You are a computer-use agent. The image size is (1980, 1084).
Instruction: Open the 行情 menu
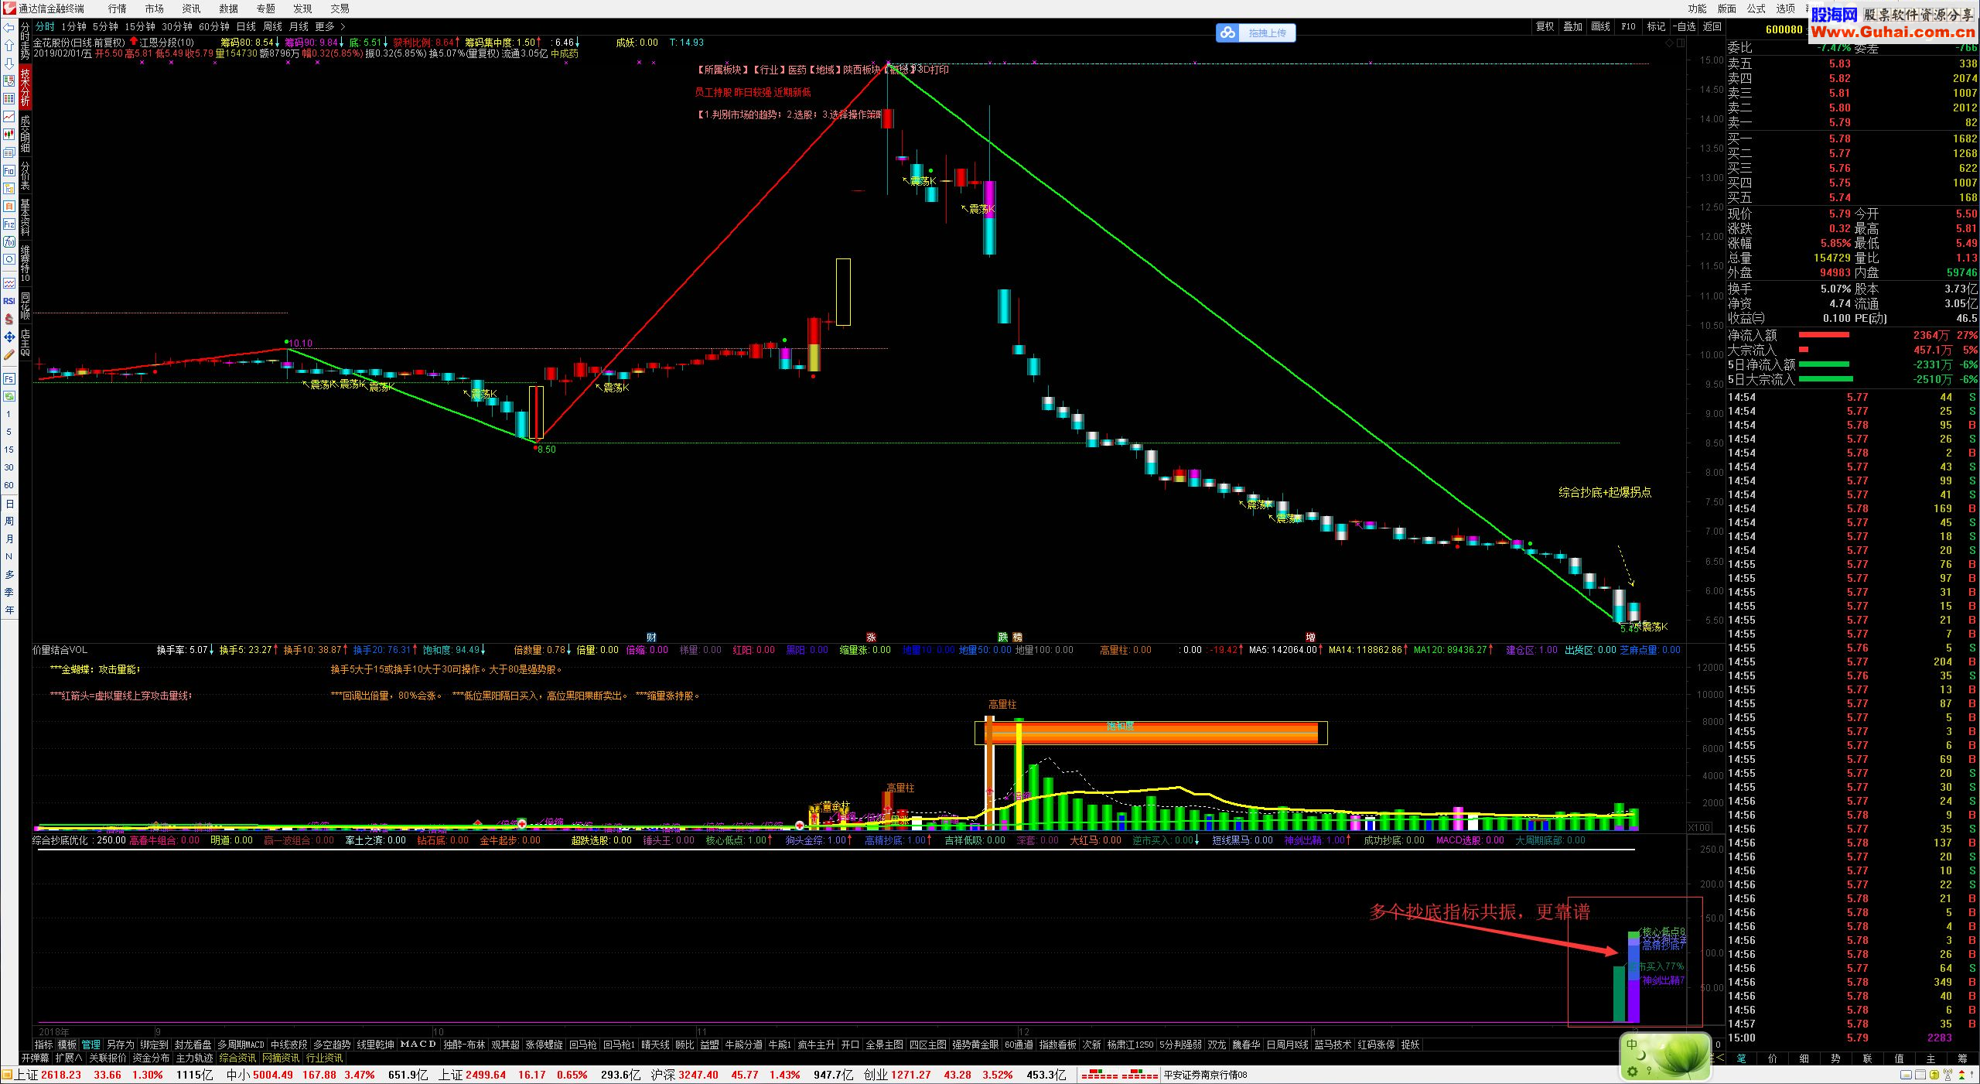(118, 9)
